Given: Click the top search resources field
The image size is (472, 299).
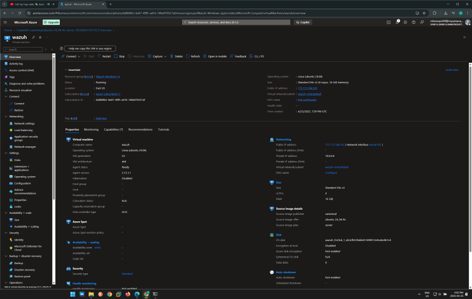Looking at the screenshot, I should pyautogui.click(x=236, y=22).
